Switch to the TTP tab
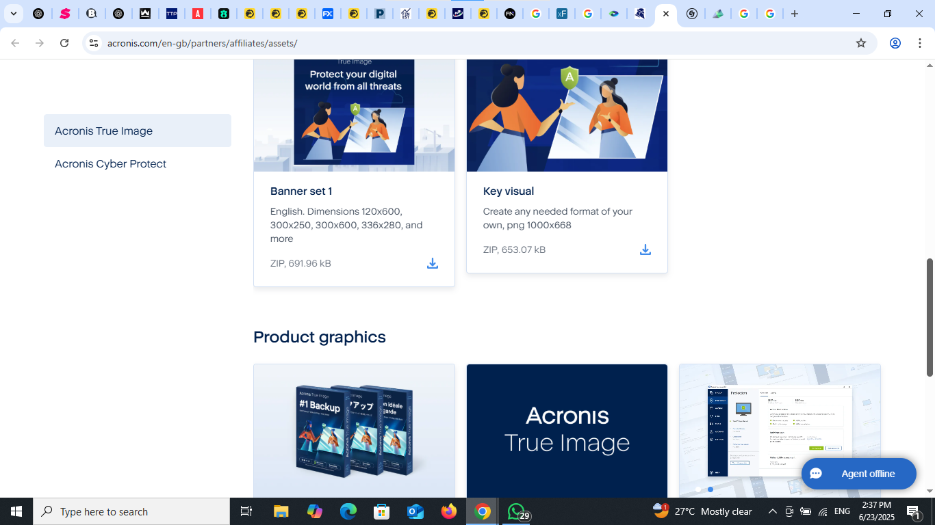935x525 pixels. 172,14
